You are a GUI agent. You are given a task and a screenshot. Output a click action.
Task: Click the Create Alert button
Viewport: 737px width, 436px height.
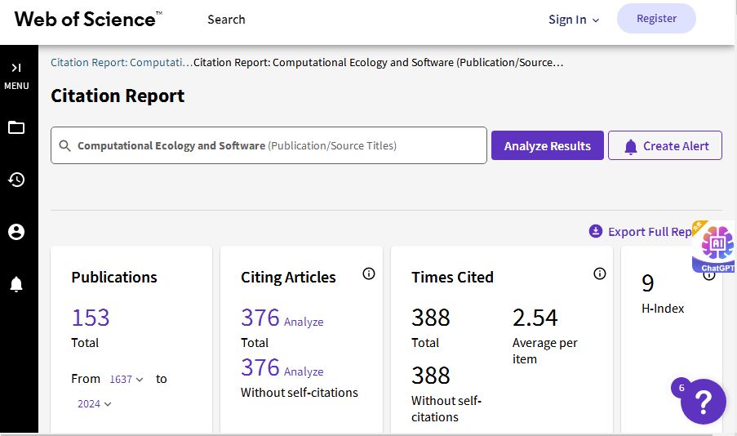665,146
